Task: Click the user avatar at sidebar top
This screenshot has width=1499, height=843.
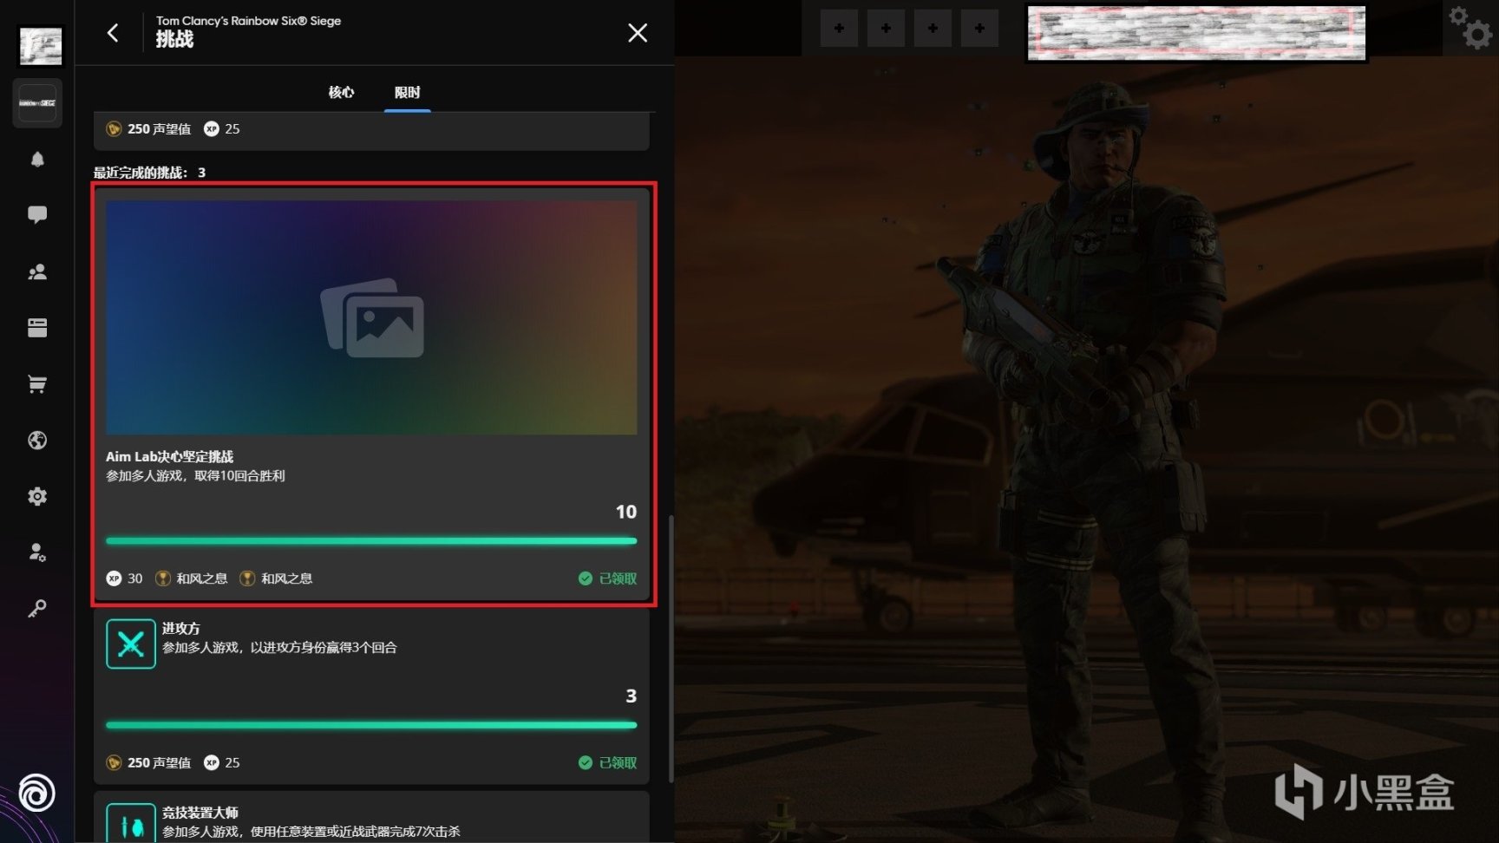Action: click(x=41, y=46)
